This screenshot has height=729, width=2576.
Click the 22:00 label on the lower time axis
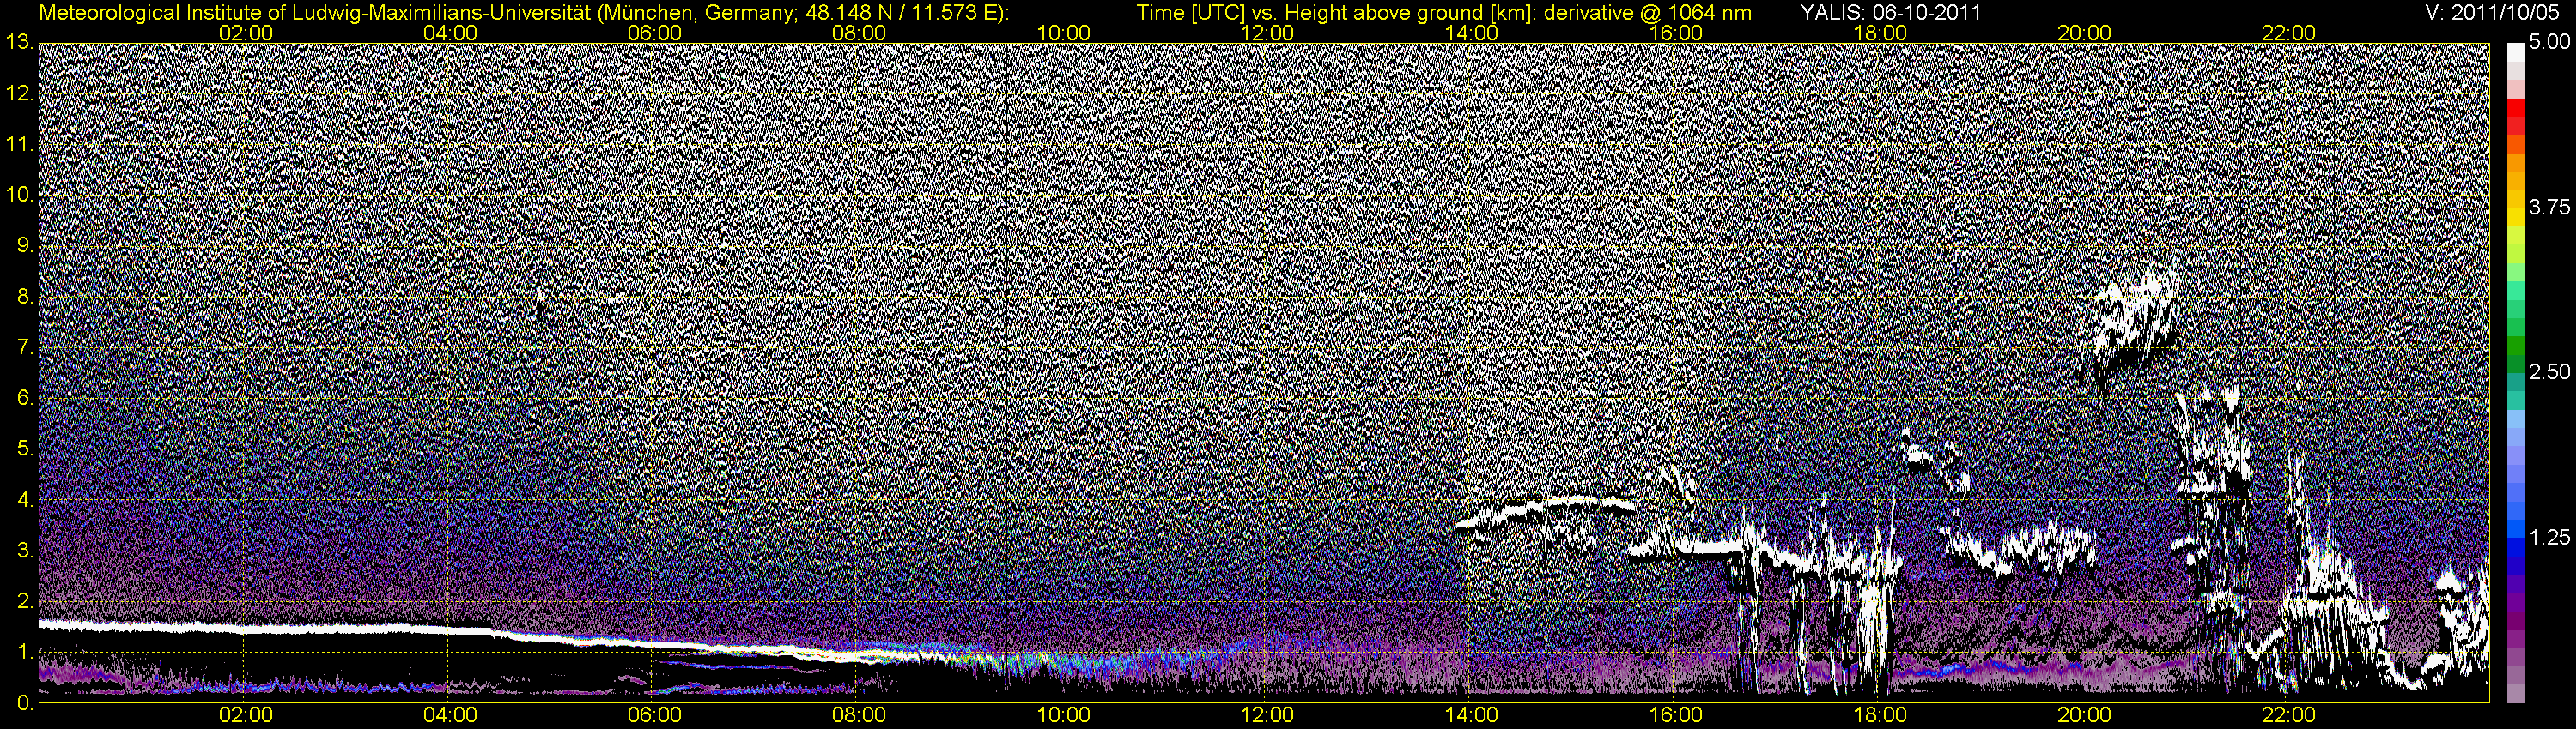(x=2288, y=716)
